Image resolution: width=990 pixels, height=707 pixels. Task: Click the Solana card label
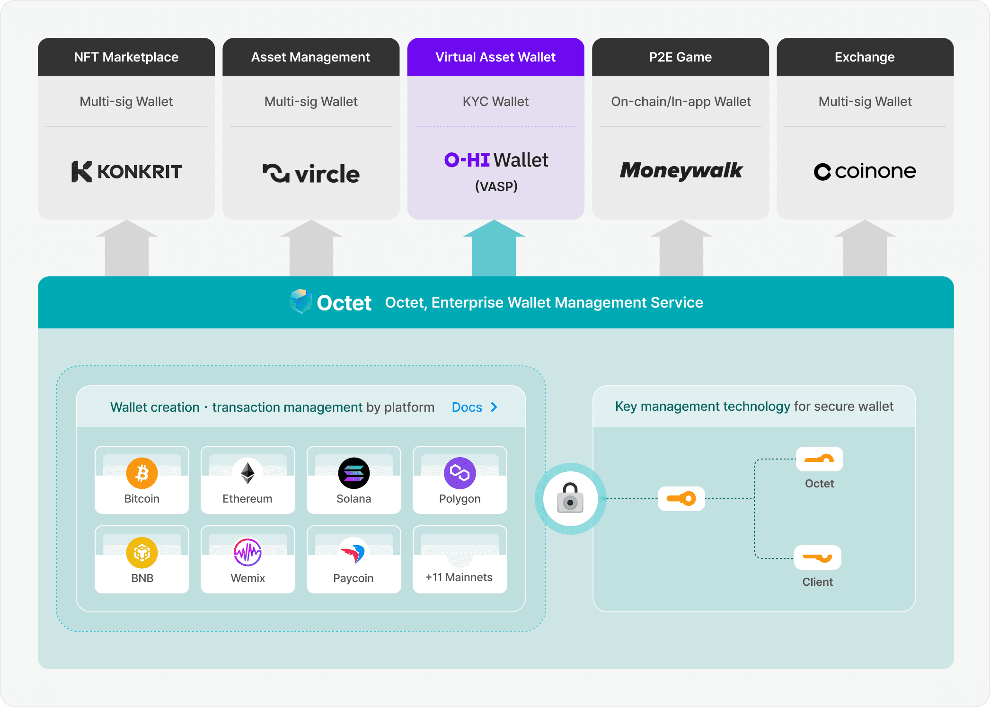tap(354, 499)
